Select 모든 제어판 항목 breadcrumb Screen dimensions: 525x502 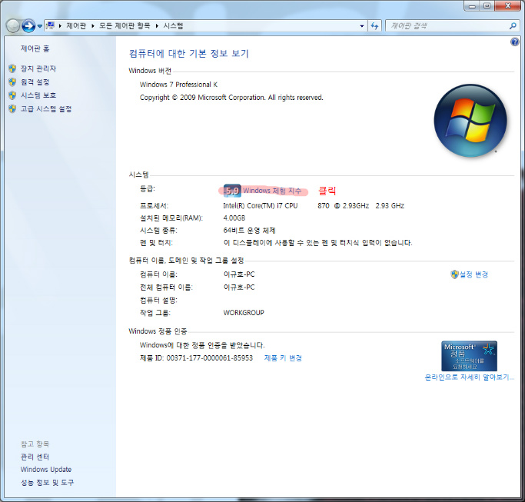tap(125, 26)
